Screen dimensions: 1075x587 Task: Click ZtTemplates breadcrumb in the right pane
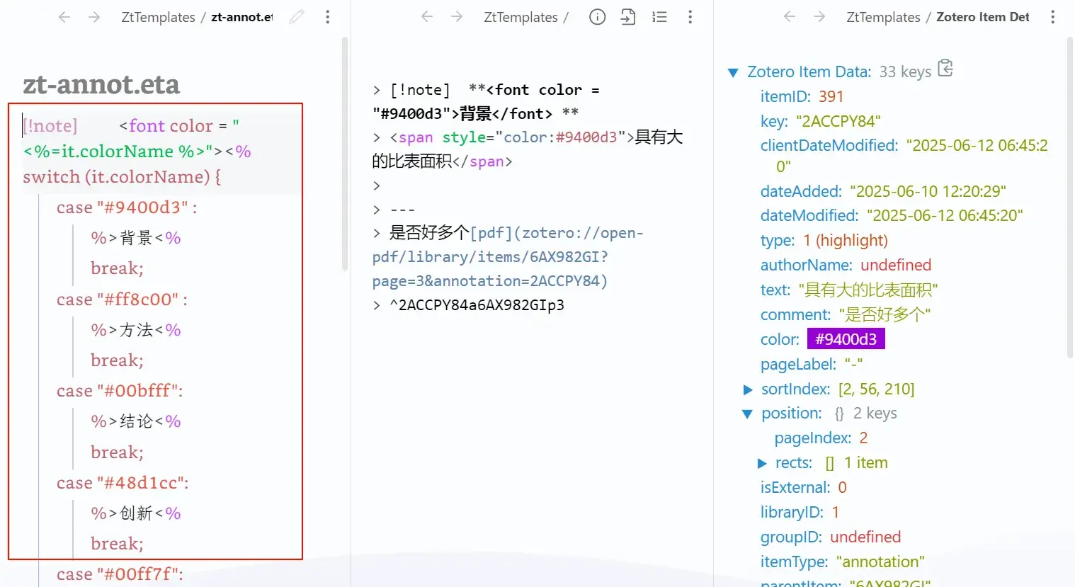[x=883, y=18]
